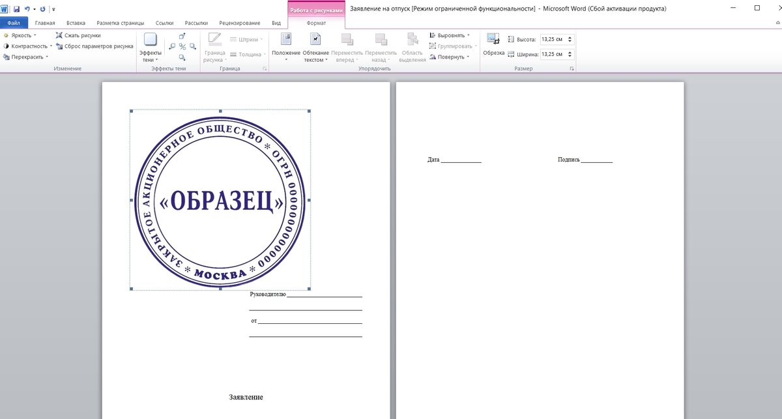Click Сброс параметров рисунка button
Screen dimensions: 782x419
(x=94, y=46)
